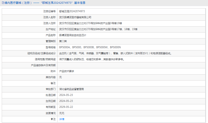This screenshot has height=123, width=208.
Task: Click the lightbulb icon next to 注
Action: [52, 119]
